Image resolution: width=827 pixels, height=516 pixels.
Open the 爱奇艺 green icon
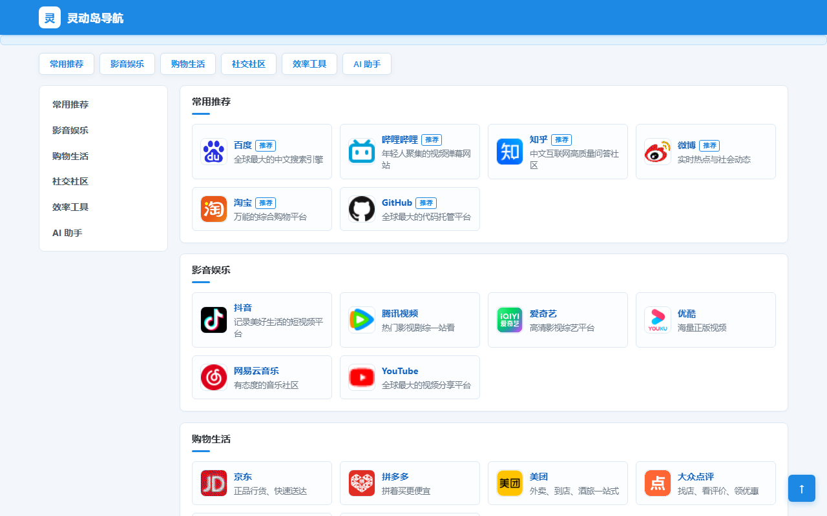(510, 320)
